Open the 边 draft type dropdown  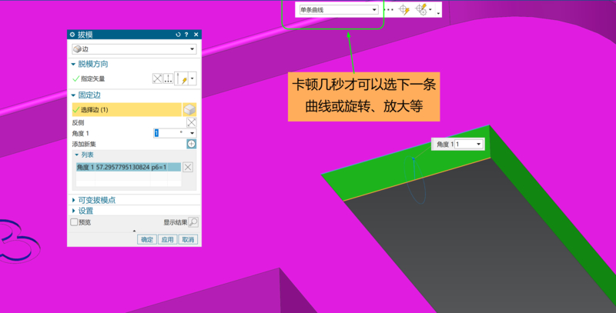(134, 49)
